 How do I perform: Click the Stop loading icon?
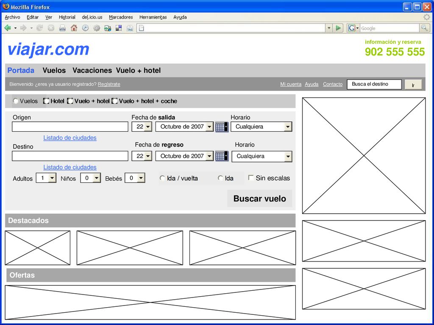(51, 28)
